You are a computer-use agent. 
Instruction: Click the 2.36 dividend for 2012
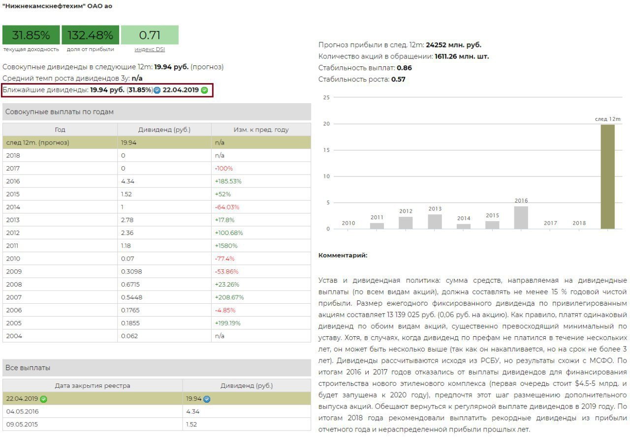point(127,233)
